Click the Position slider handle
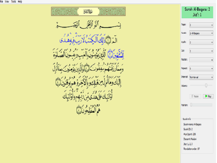This screenshot has width=217, height=163. pyautogui.click(x=191, y=105)
